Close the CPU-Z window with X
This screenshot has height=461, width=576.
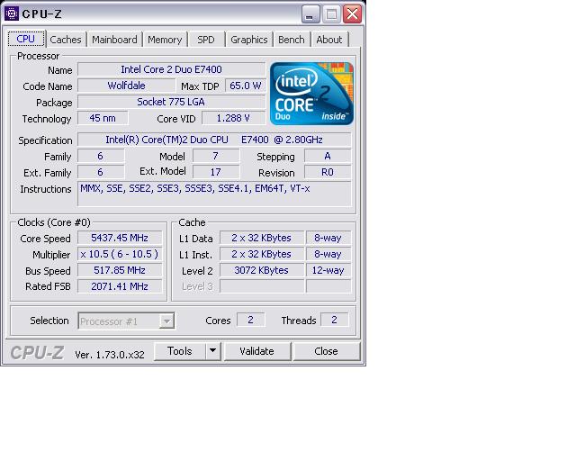coord(352,14)
